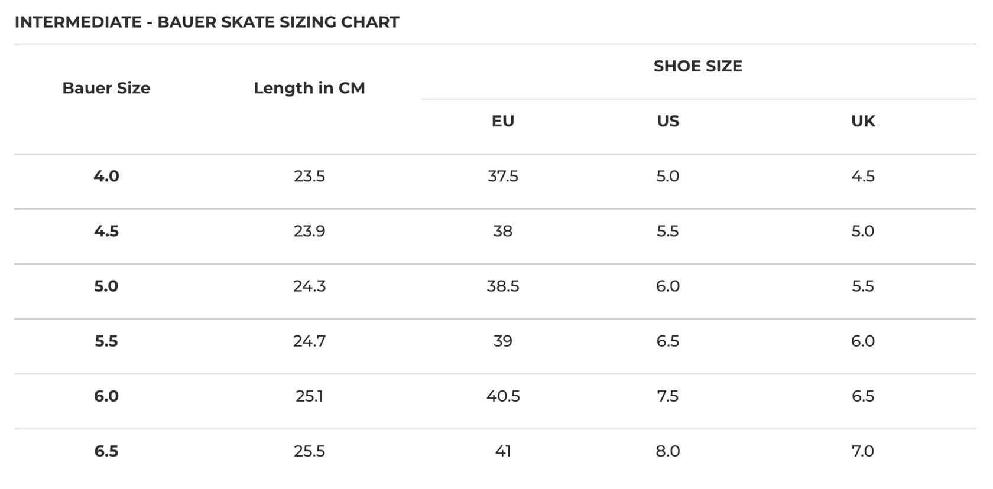Click the 25.1 length cell
Viewport: 993px width, 489px height.
click(x=309, y=396)
